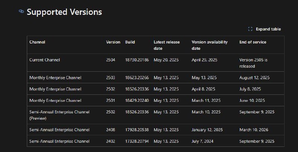Select build number 18730.20186

tap(137, 60)
